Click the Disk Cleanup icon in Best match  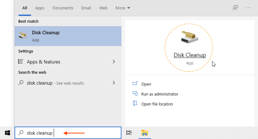[23, 35]
